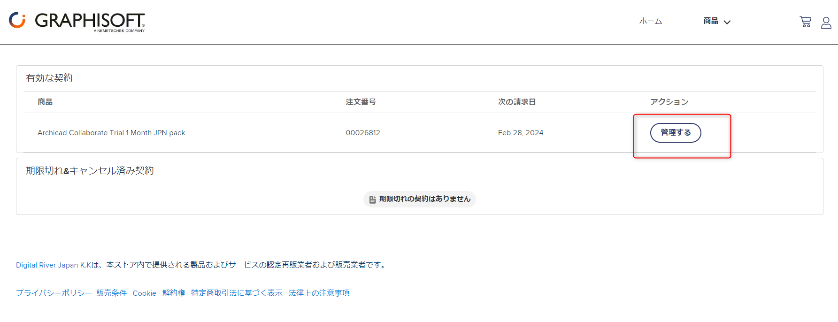Select the Feb 28, 2024 billing date
This screenshot has width=838, height=322.
(x=521, y=133)
